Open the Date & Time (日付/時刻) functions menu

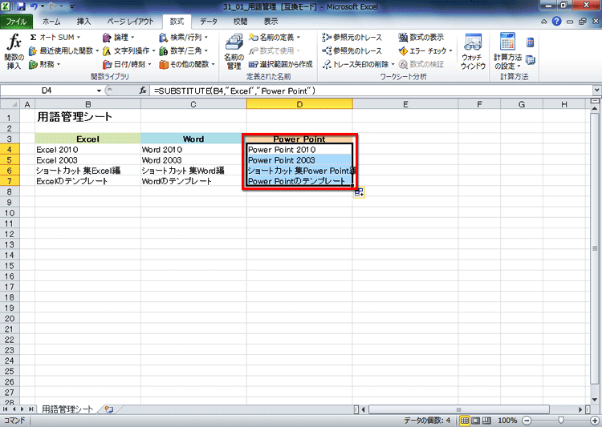pos(127,64)
